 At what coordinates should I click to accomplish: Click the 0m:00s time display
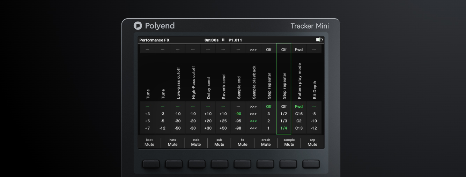point(212,40)
